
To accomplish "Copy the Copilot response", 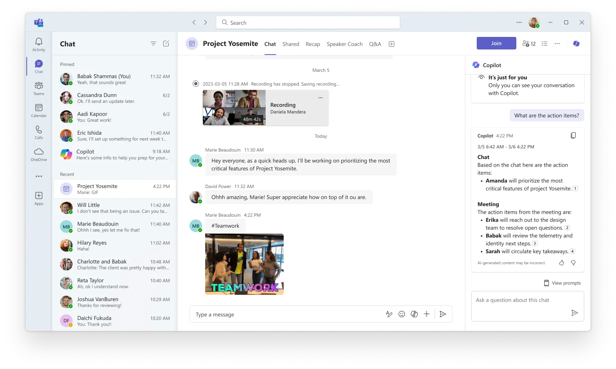I will pyautogui.click(x=573, y=135).
